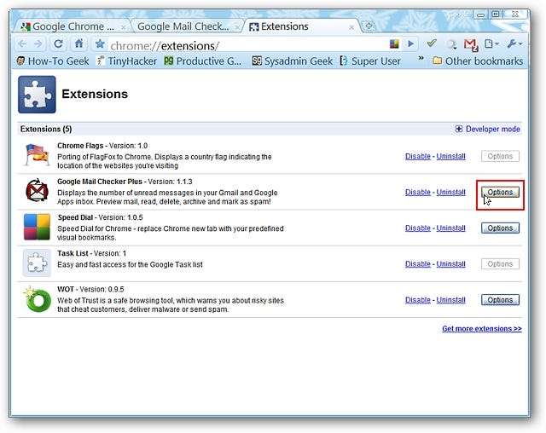
Task: Uninstall Google Mail Checker Plus
Action: pos(451,192)
